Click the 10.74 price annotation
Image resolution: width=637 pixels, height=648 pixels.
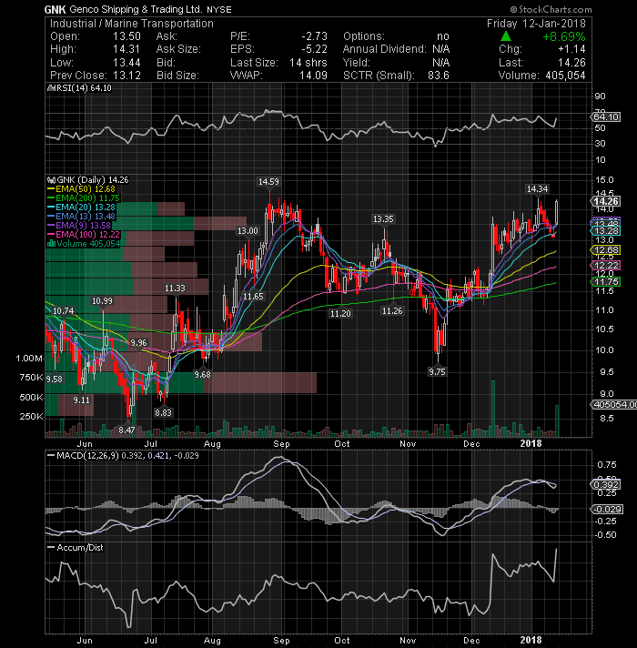[63, 310]
